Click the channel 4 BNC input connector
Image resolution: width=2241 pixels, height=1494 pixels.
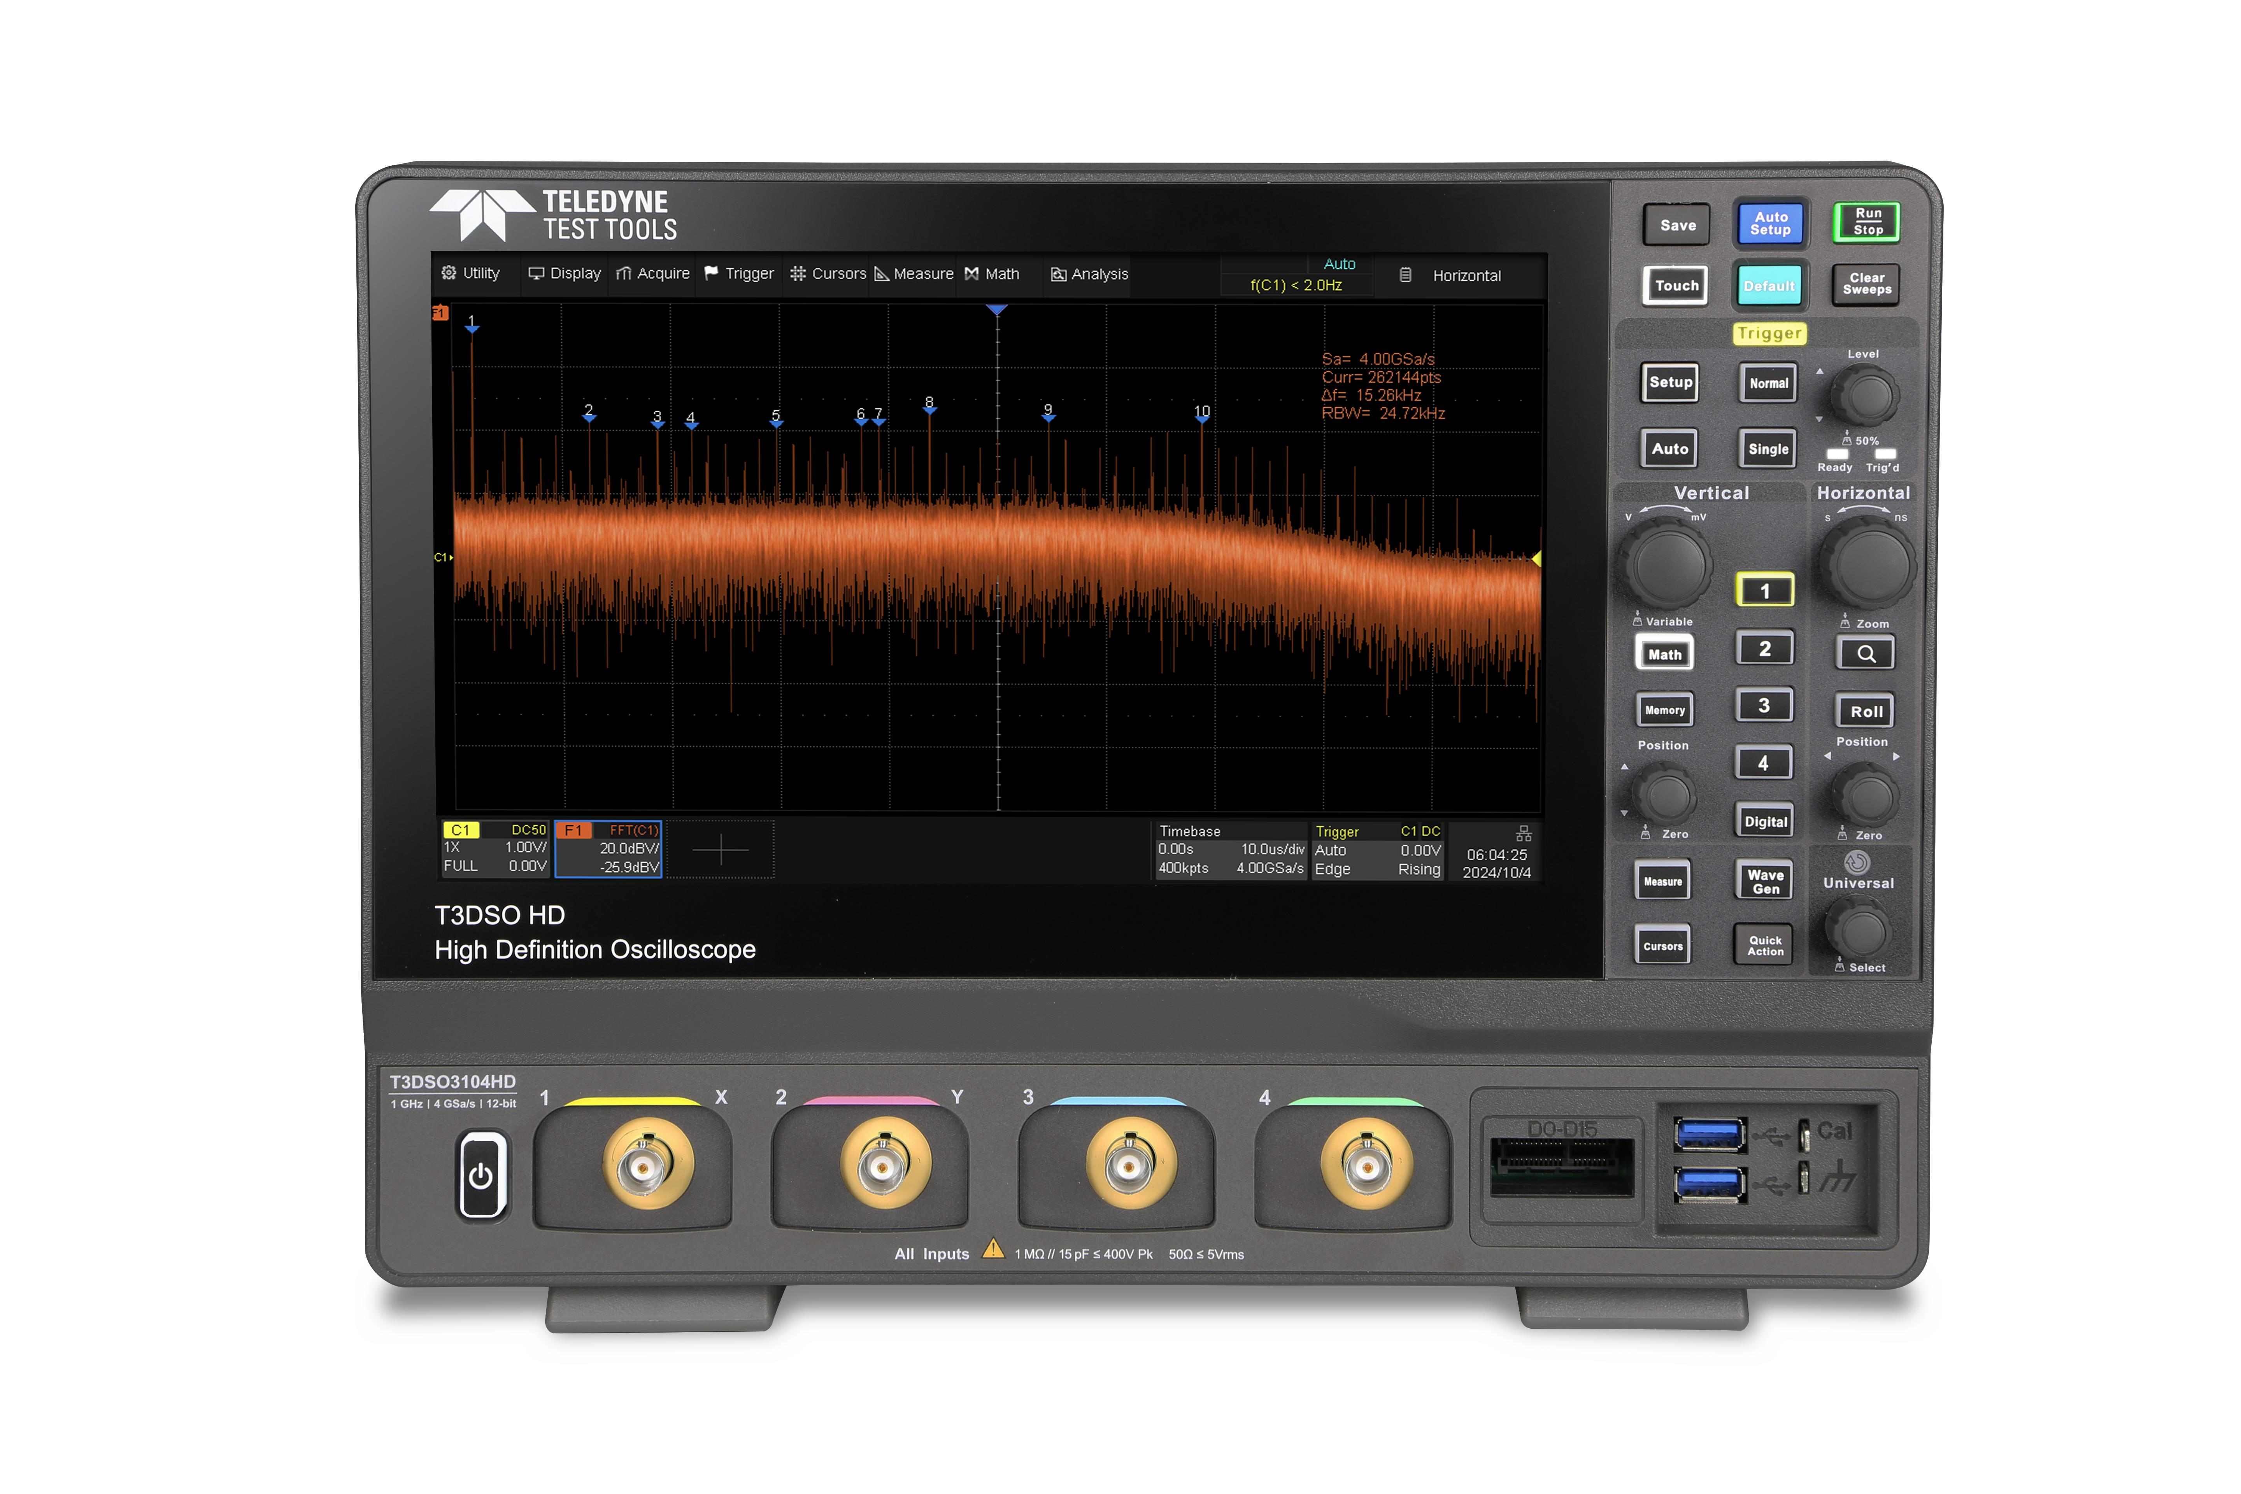click(x=1366, y=1163)
